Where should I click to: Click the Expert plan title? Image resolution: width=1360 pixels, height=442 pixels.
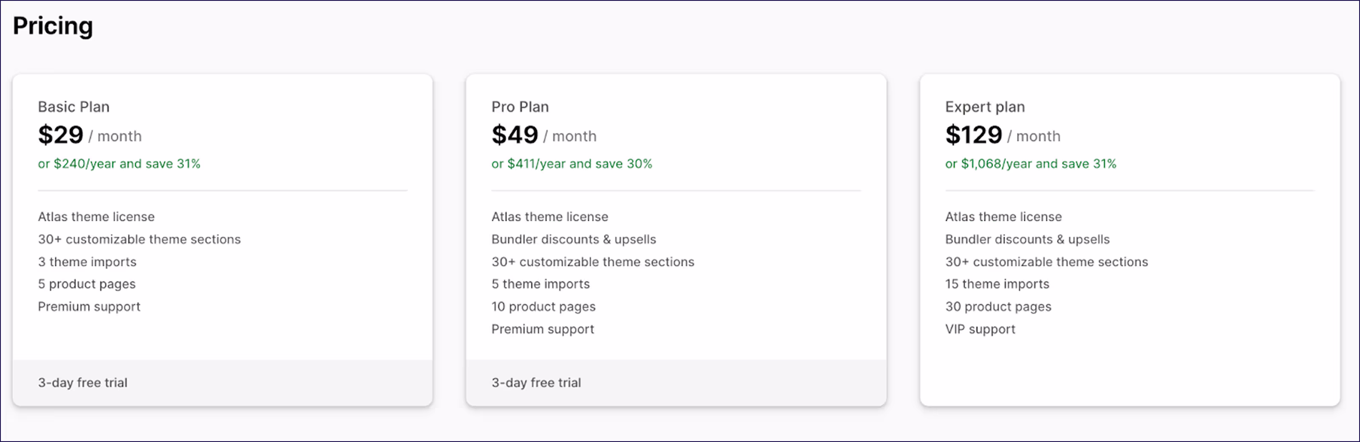tap(985, 106)
